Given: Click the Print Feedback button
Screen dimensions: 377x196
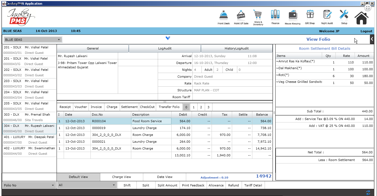Looking at the screenshot, I should tap(193, 185).
